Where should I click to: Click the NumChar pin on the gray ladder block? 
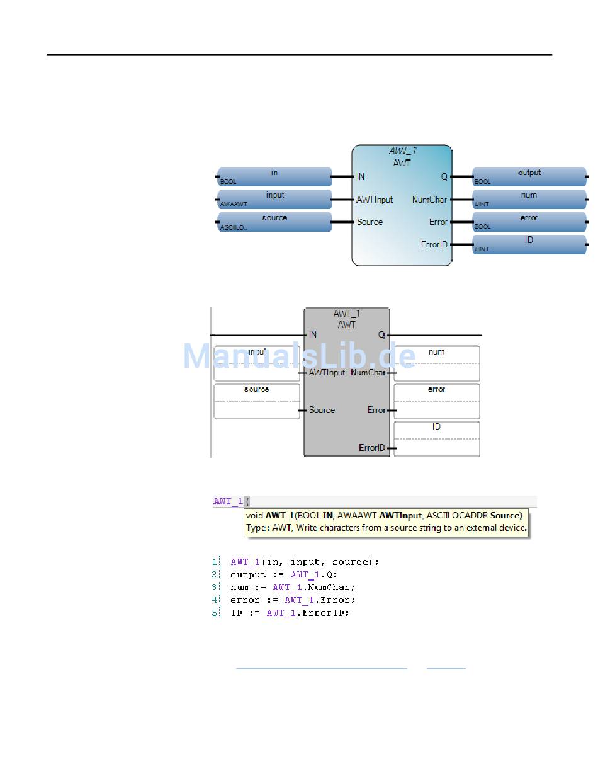tap(368, 373)
